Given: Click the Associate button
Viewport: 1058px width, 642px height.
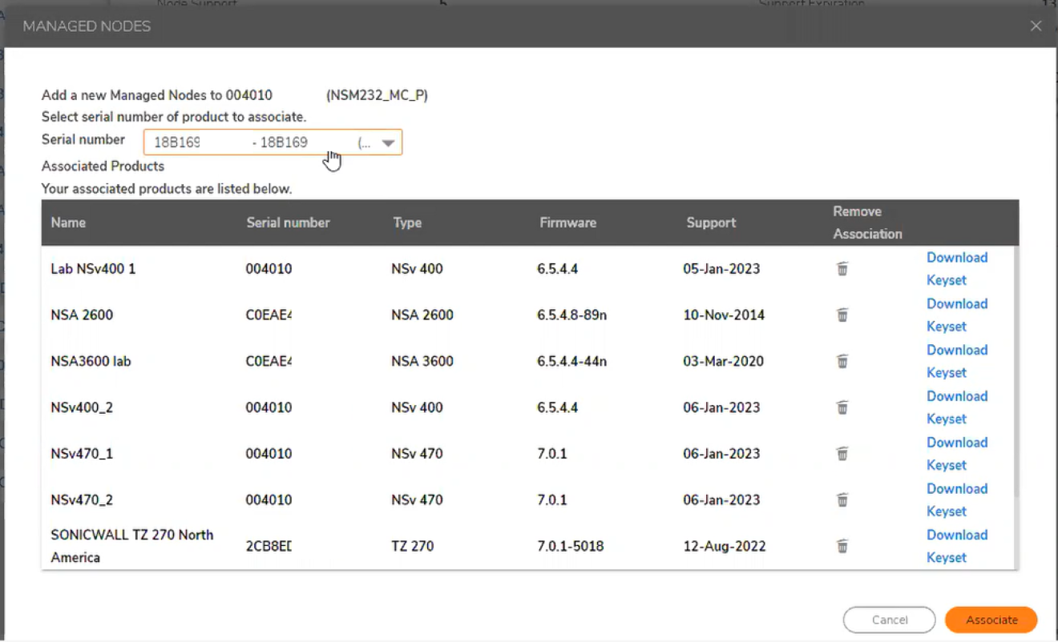Looking at the screenshot, I should point(991,620).
